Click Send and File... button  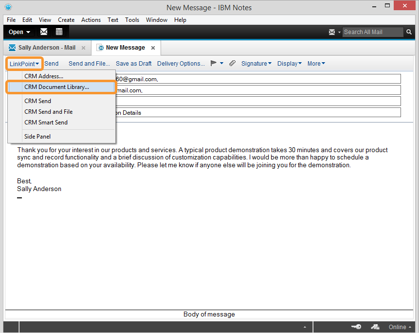[x=89, y=64]
